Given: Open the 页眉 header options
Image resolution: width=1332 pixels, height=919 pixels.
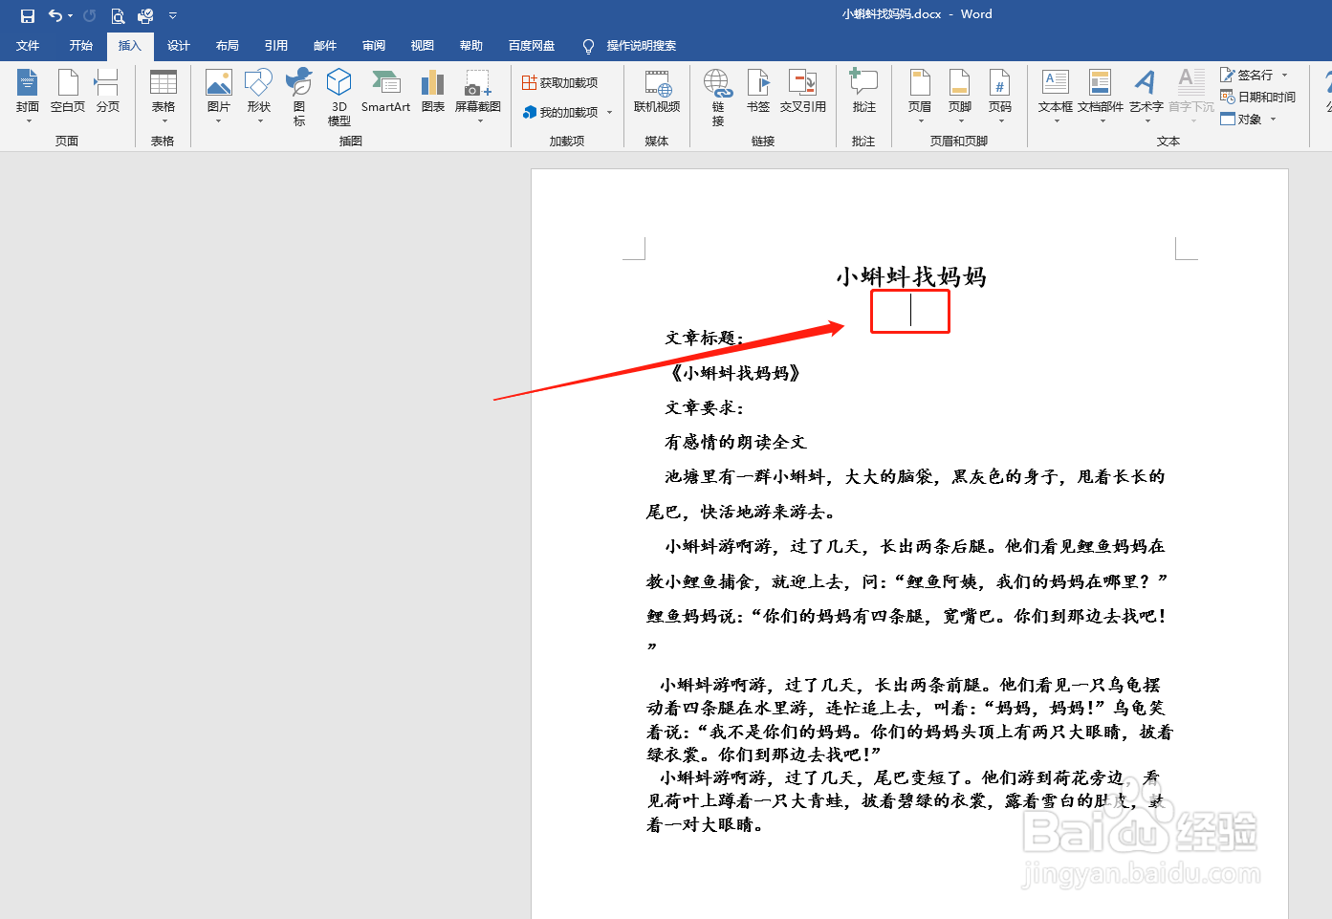Looking at the screenshot, I should [x=920, y=96].
